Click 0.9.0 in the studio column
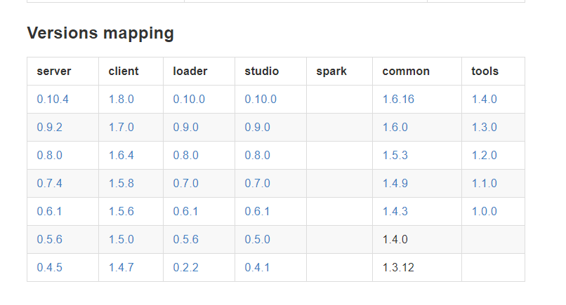 (x=258, y=128)
